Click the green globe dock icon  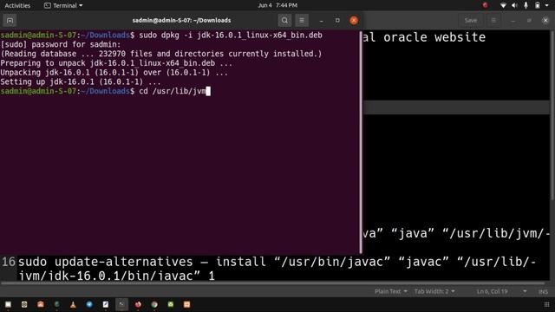click(56, 304)
